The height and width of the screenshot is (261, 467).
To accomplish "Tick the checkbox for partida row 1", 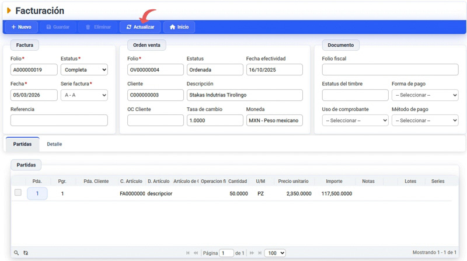I will coord(18,193).
